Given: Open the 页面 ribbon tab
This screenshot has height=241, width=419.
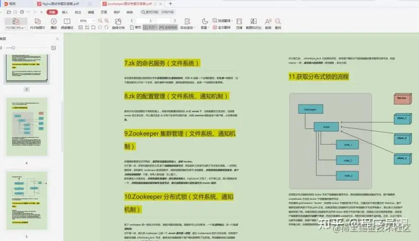Looking at the screenshot, I should 104,12.
